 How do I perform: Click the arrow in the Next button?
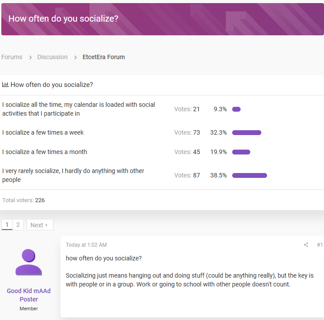tap(46, 225)
